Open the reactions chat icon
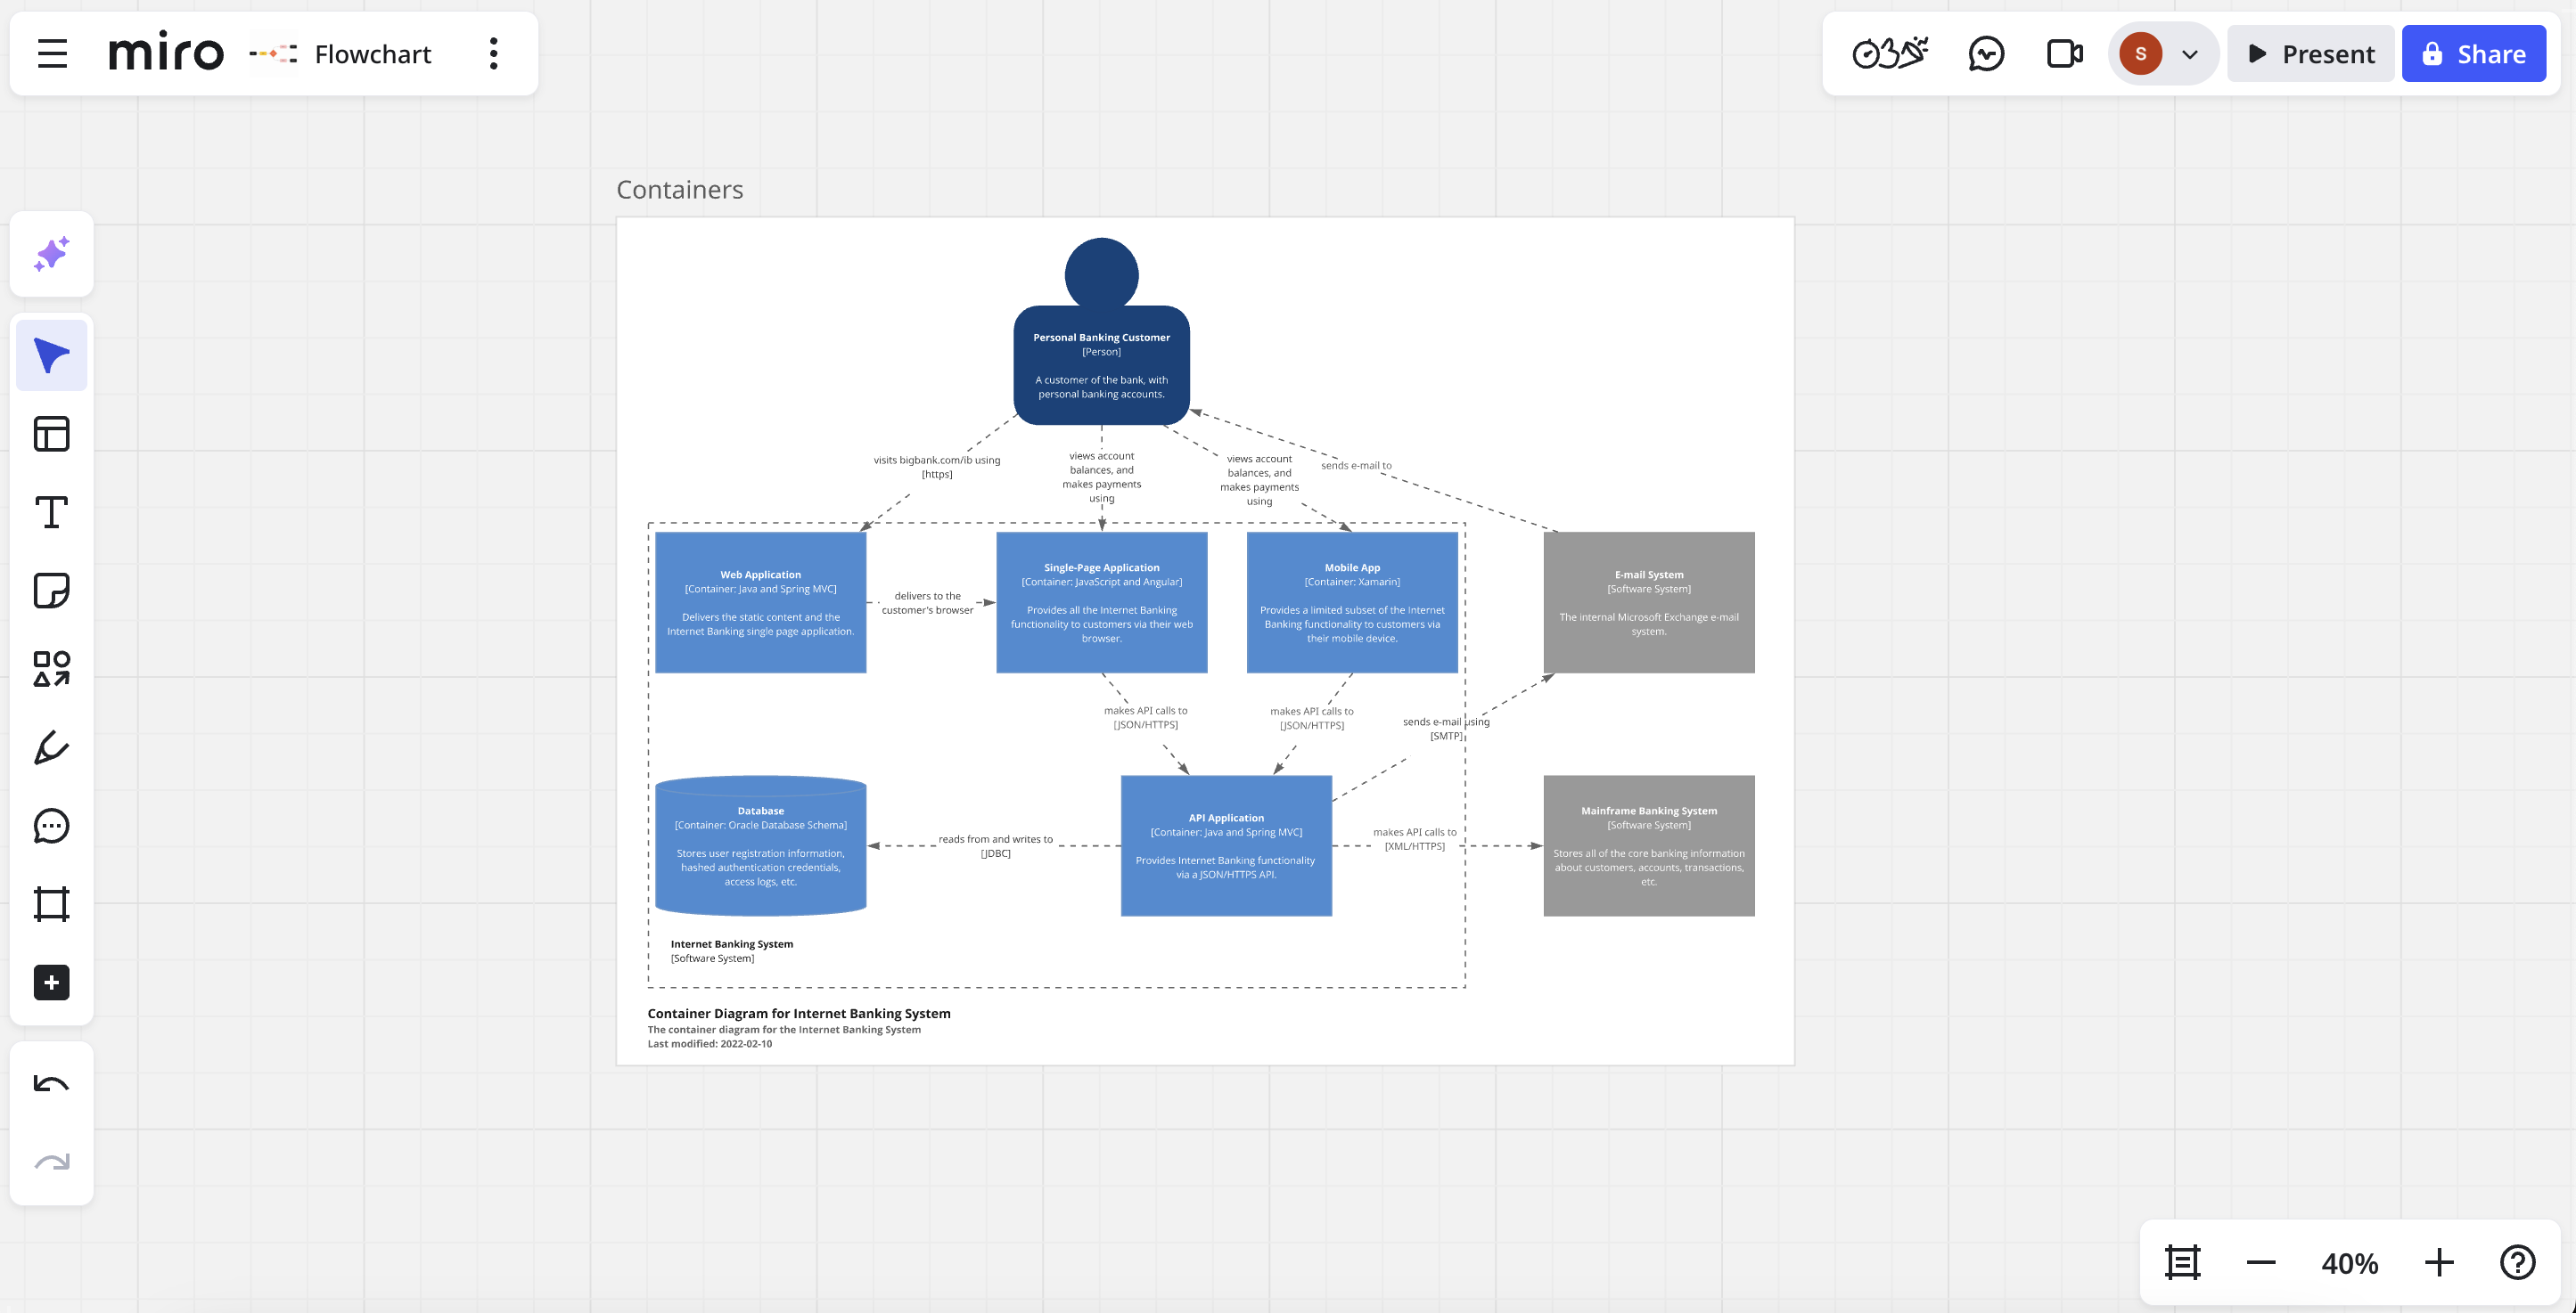 tap(1986, 54)
